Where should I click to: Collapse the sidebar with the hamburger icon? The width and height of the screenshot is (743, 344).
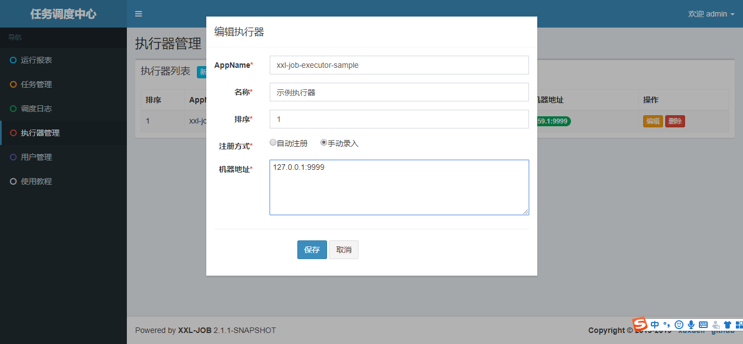pos(138,14)
